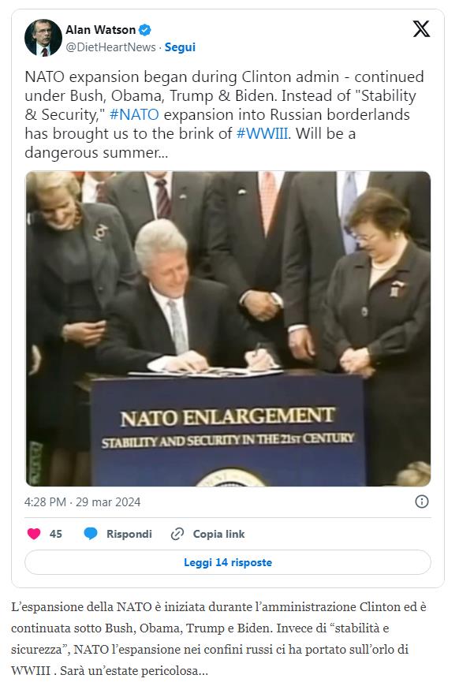Click Rispondi to reply

pyautogui.click(x=129, y=534)
